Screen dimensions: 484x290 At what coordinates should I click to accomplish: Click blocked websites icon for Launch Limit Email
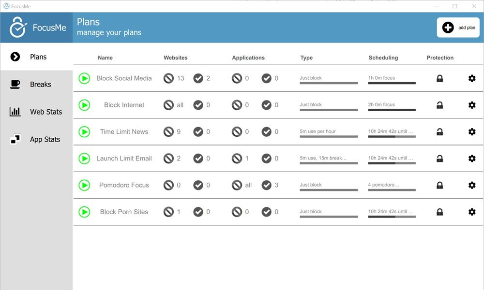click(168, 159)
